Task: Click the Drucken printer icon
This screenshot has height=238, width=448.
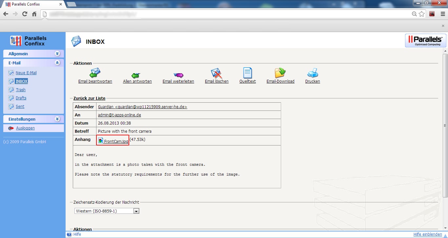Action: [313, 73]
